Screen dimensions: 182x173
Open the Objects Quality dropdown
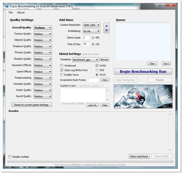[x=43, y=40]
